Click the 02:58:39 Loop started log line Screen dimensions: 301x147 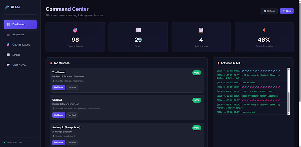pos(236,112)
